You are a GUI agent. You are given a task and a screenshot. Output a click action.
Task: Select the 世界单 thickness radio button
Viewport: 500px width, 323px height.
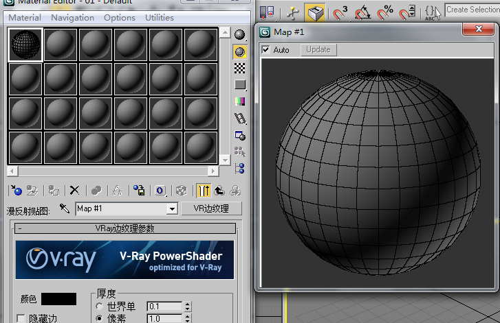(x=100, y=306)
